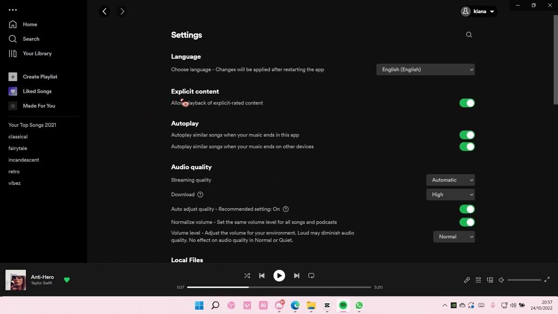The width and height of the screenshot is (558, 314).
Task: Unlike Anti-Hero with green heart
Action: pos(67,280)
